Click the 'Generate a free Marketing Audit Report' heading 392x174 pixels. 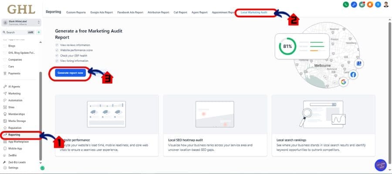coord(89,34)
